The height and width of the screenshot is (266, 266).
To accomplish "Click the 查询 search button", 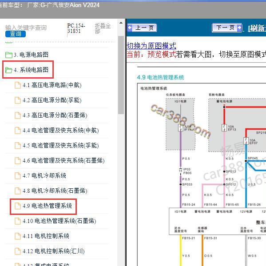I will (x=16, y=34).
